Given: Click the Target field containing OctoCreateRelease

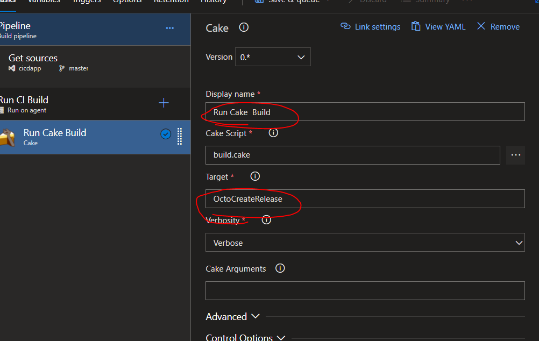Looking at the screenshot, I should [365, 198].
